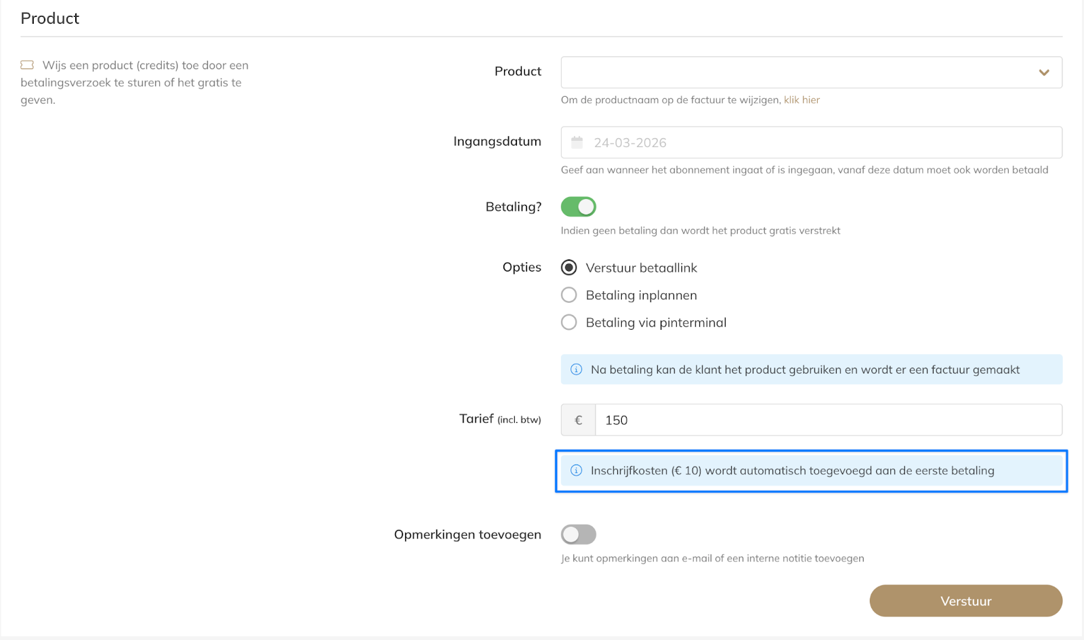Viewport: 1084px width, 640px height.
Task: Click the euro symbol before the Tarief field
Action: 578,420
